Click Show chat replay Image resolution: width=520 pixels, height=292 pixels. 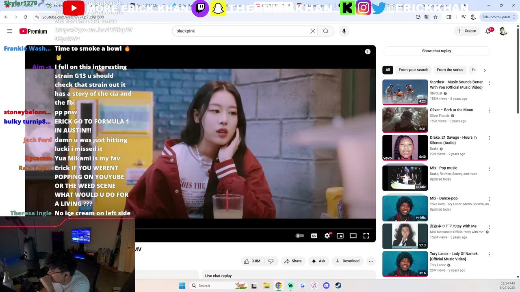[436, 51]
